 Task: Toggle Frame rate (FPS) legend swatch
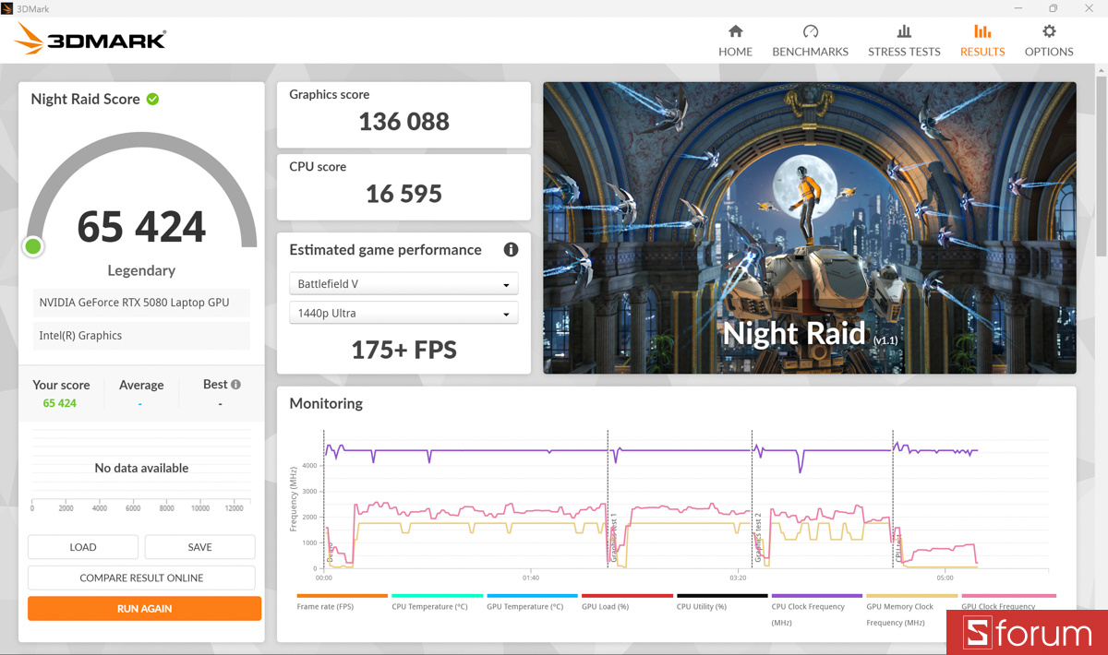342,596
